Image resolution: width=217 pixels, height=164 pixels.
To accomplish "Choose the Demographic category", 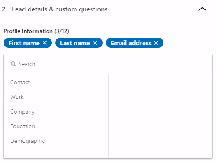I will coord(27,141).
